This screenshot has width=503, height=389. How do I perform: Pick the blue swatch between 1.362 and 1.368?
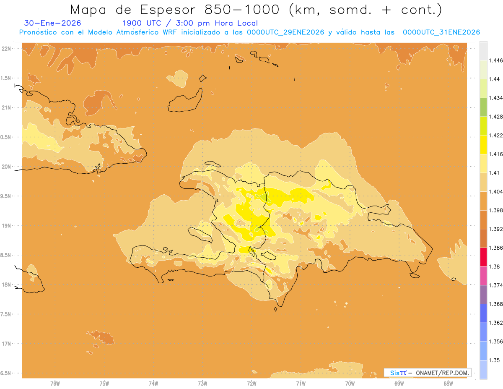[x=483, y=313]
